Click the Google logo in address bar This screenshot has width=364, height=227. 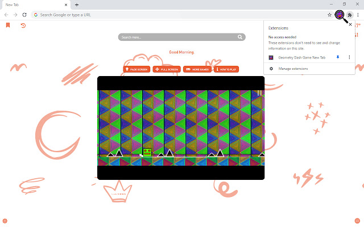36,15
